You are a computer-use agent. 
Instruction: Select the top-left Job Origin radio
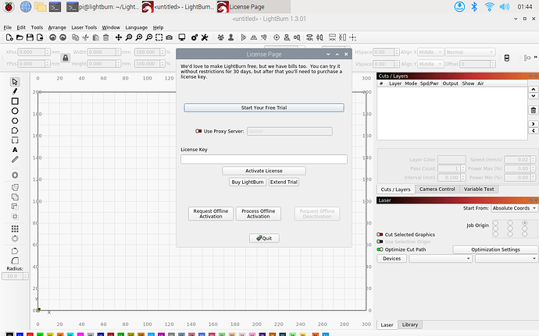pos(496,223)
